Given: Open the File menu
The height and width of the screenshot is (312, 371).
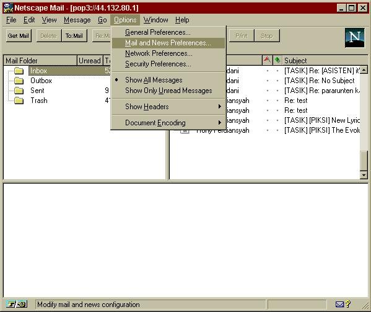Looking at the screenshot, I should (x=11, y=20).
